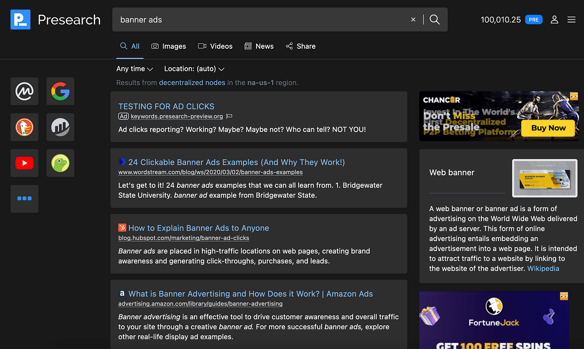Click the keywords.presearch-preview.org URL
584x349 pixels.
177,117
